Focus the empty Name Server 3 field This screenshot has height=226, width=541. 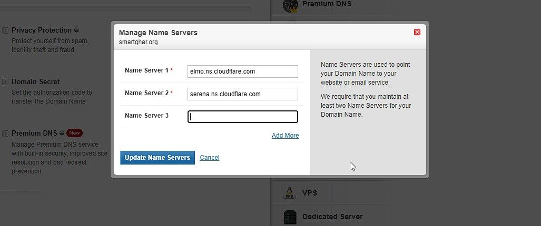(x=242, y=117)
